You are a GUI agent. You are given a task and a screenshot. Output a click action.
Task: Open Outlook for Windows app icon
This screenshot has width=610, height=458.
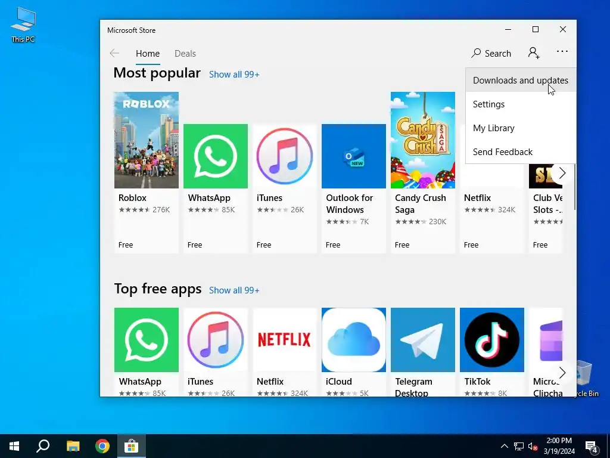354,156
